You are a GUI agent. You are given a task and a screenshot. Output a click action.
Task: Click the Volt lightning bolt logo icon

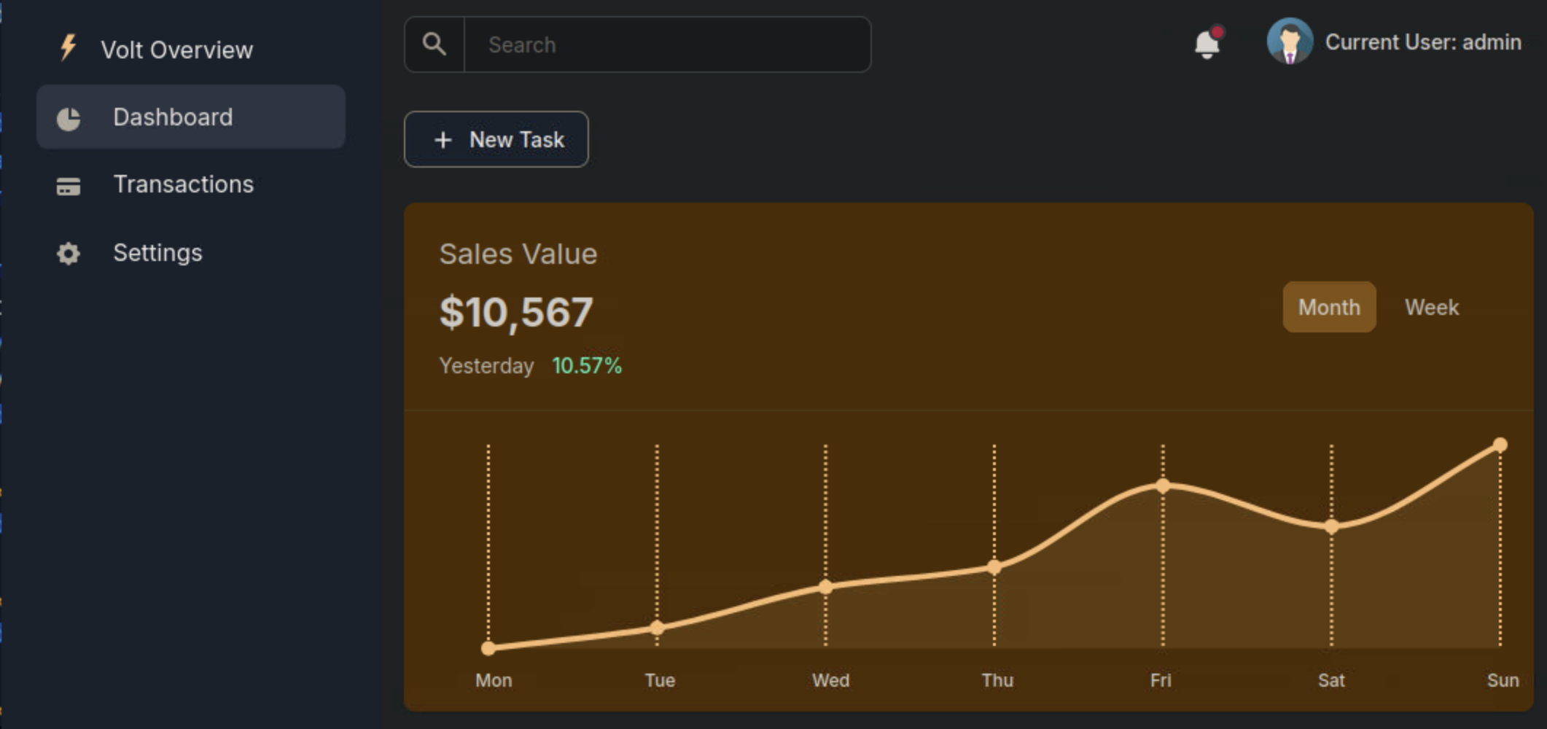click(x=69, y=47)
